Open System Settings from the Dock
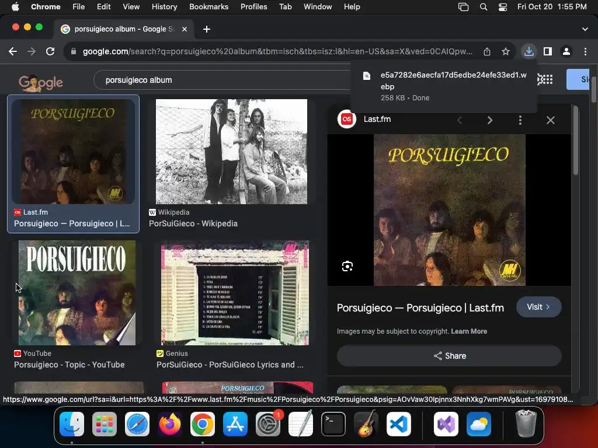The image size is (598, 448). [x=267, y=424]
